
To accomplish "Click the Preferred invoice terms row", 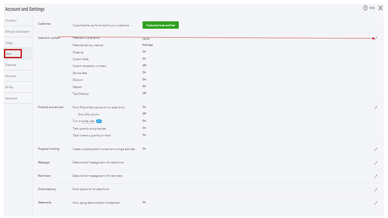I will click(86, 38).
